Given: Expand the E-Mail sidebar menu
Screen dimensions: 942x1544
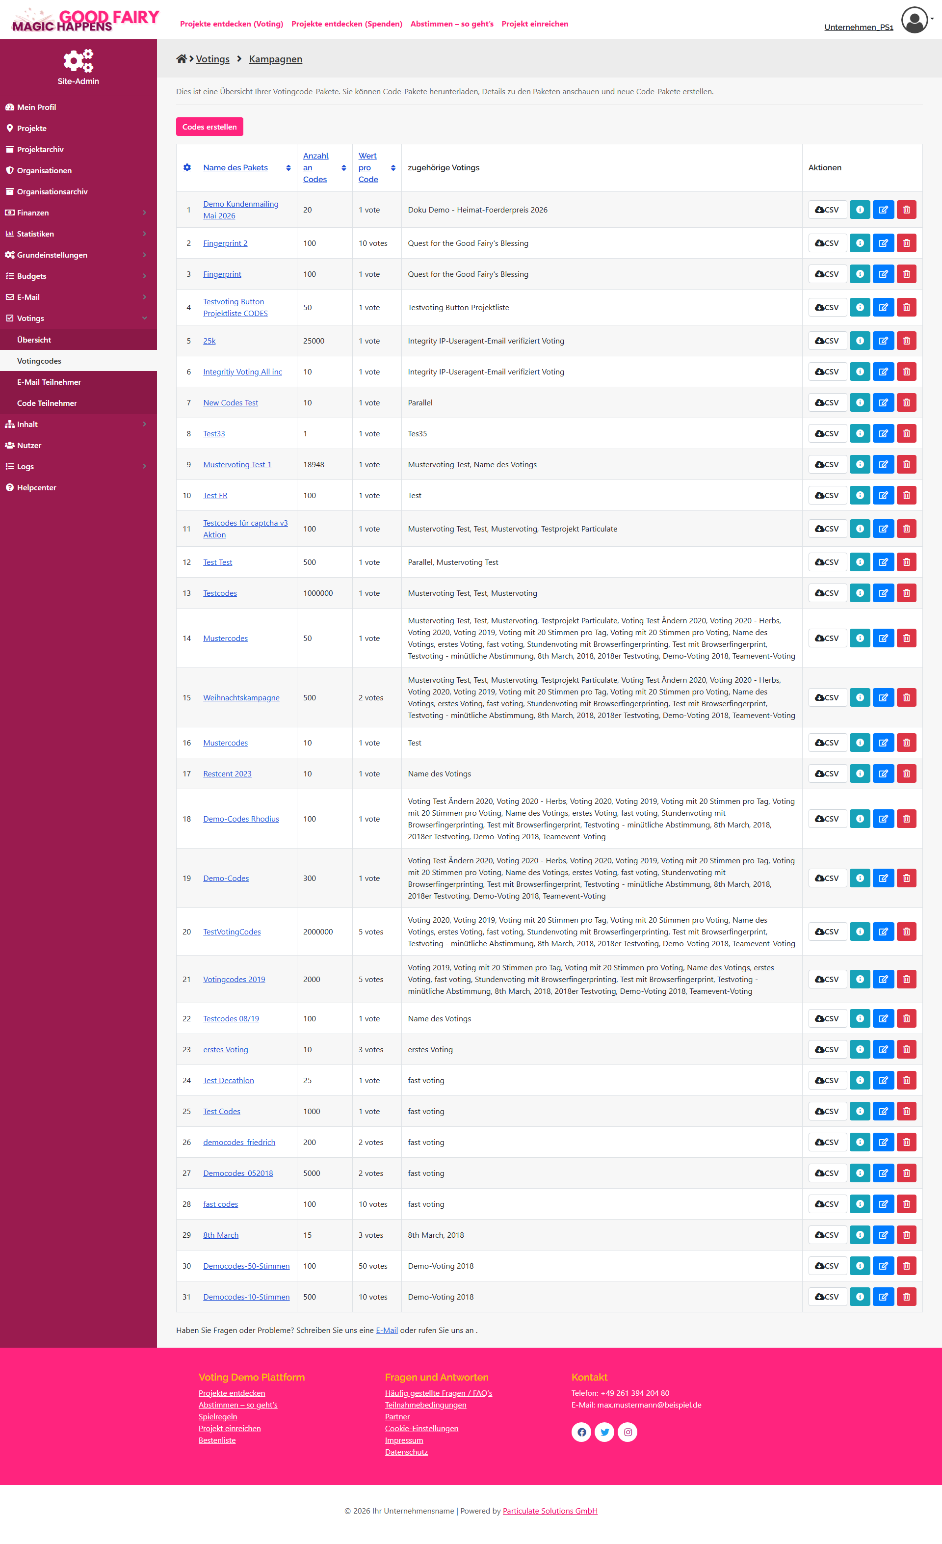Looking at the screenshot, I should [78, 297].
